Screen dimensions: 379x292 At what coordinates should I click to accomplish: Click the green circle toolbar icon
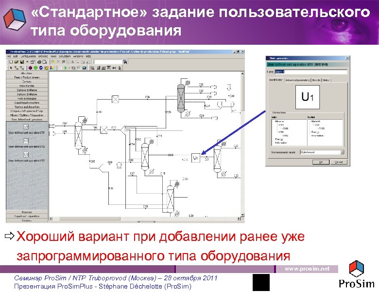35,68
